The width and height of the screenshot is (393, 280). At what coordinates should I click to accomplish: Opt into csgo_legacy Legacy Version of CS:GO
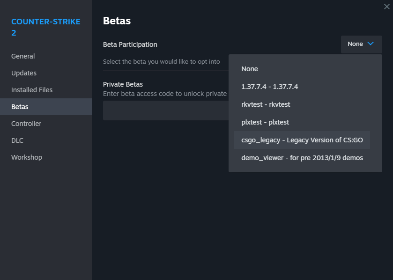point(302,140)
